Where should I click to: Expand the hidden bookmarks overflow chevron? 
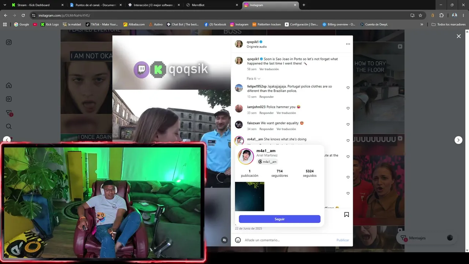point(422,25)
